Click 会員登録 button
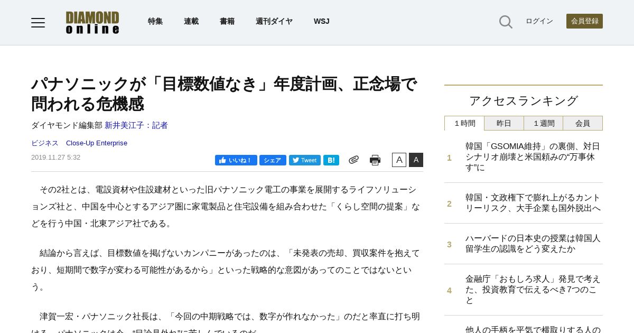The height and width of the screenshot is (333, 634). pos(584,21)
